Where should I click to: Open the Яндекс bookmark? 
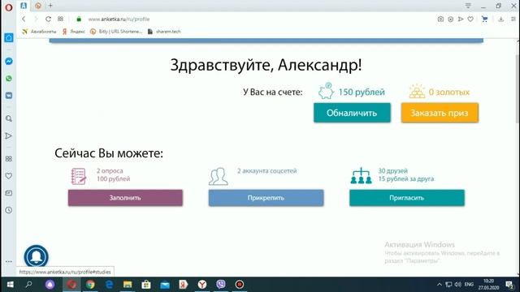pyautogui.click(x=74, y=32)
